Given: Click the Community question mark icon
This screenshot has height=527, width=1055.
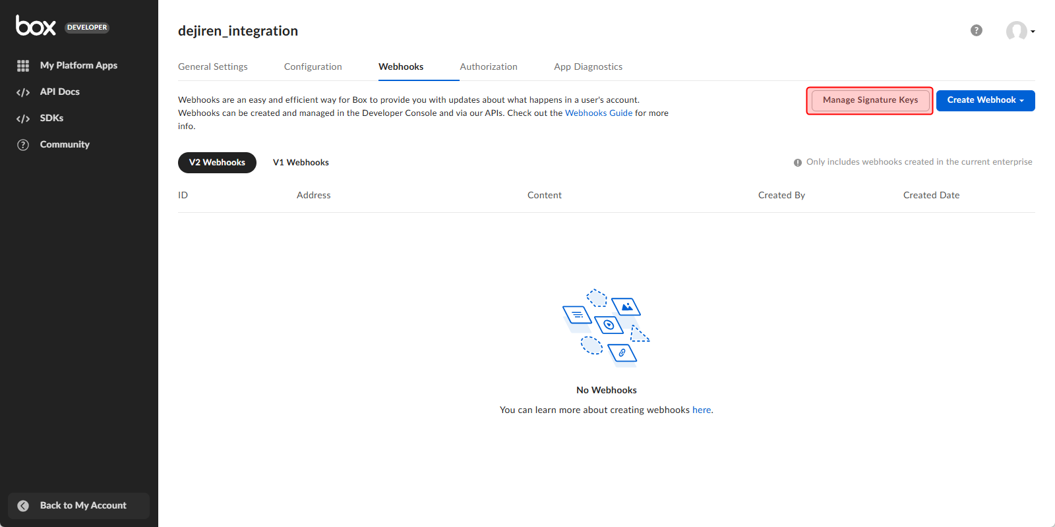Looking at the screenshot, I should 23,145.
